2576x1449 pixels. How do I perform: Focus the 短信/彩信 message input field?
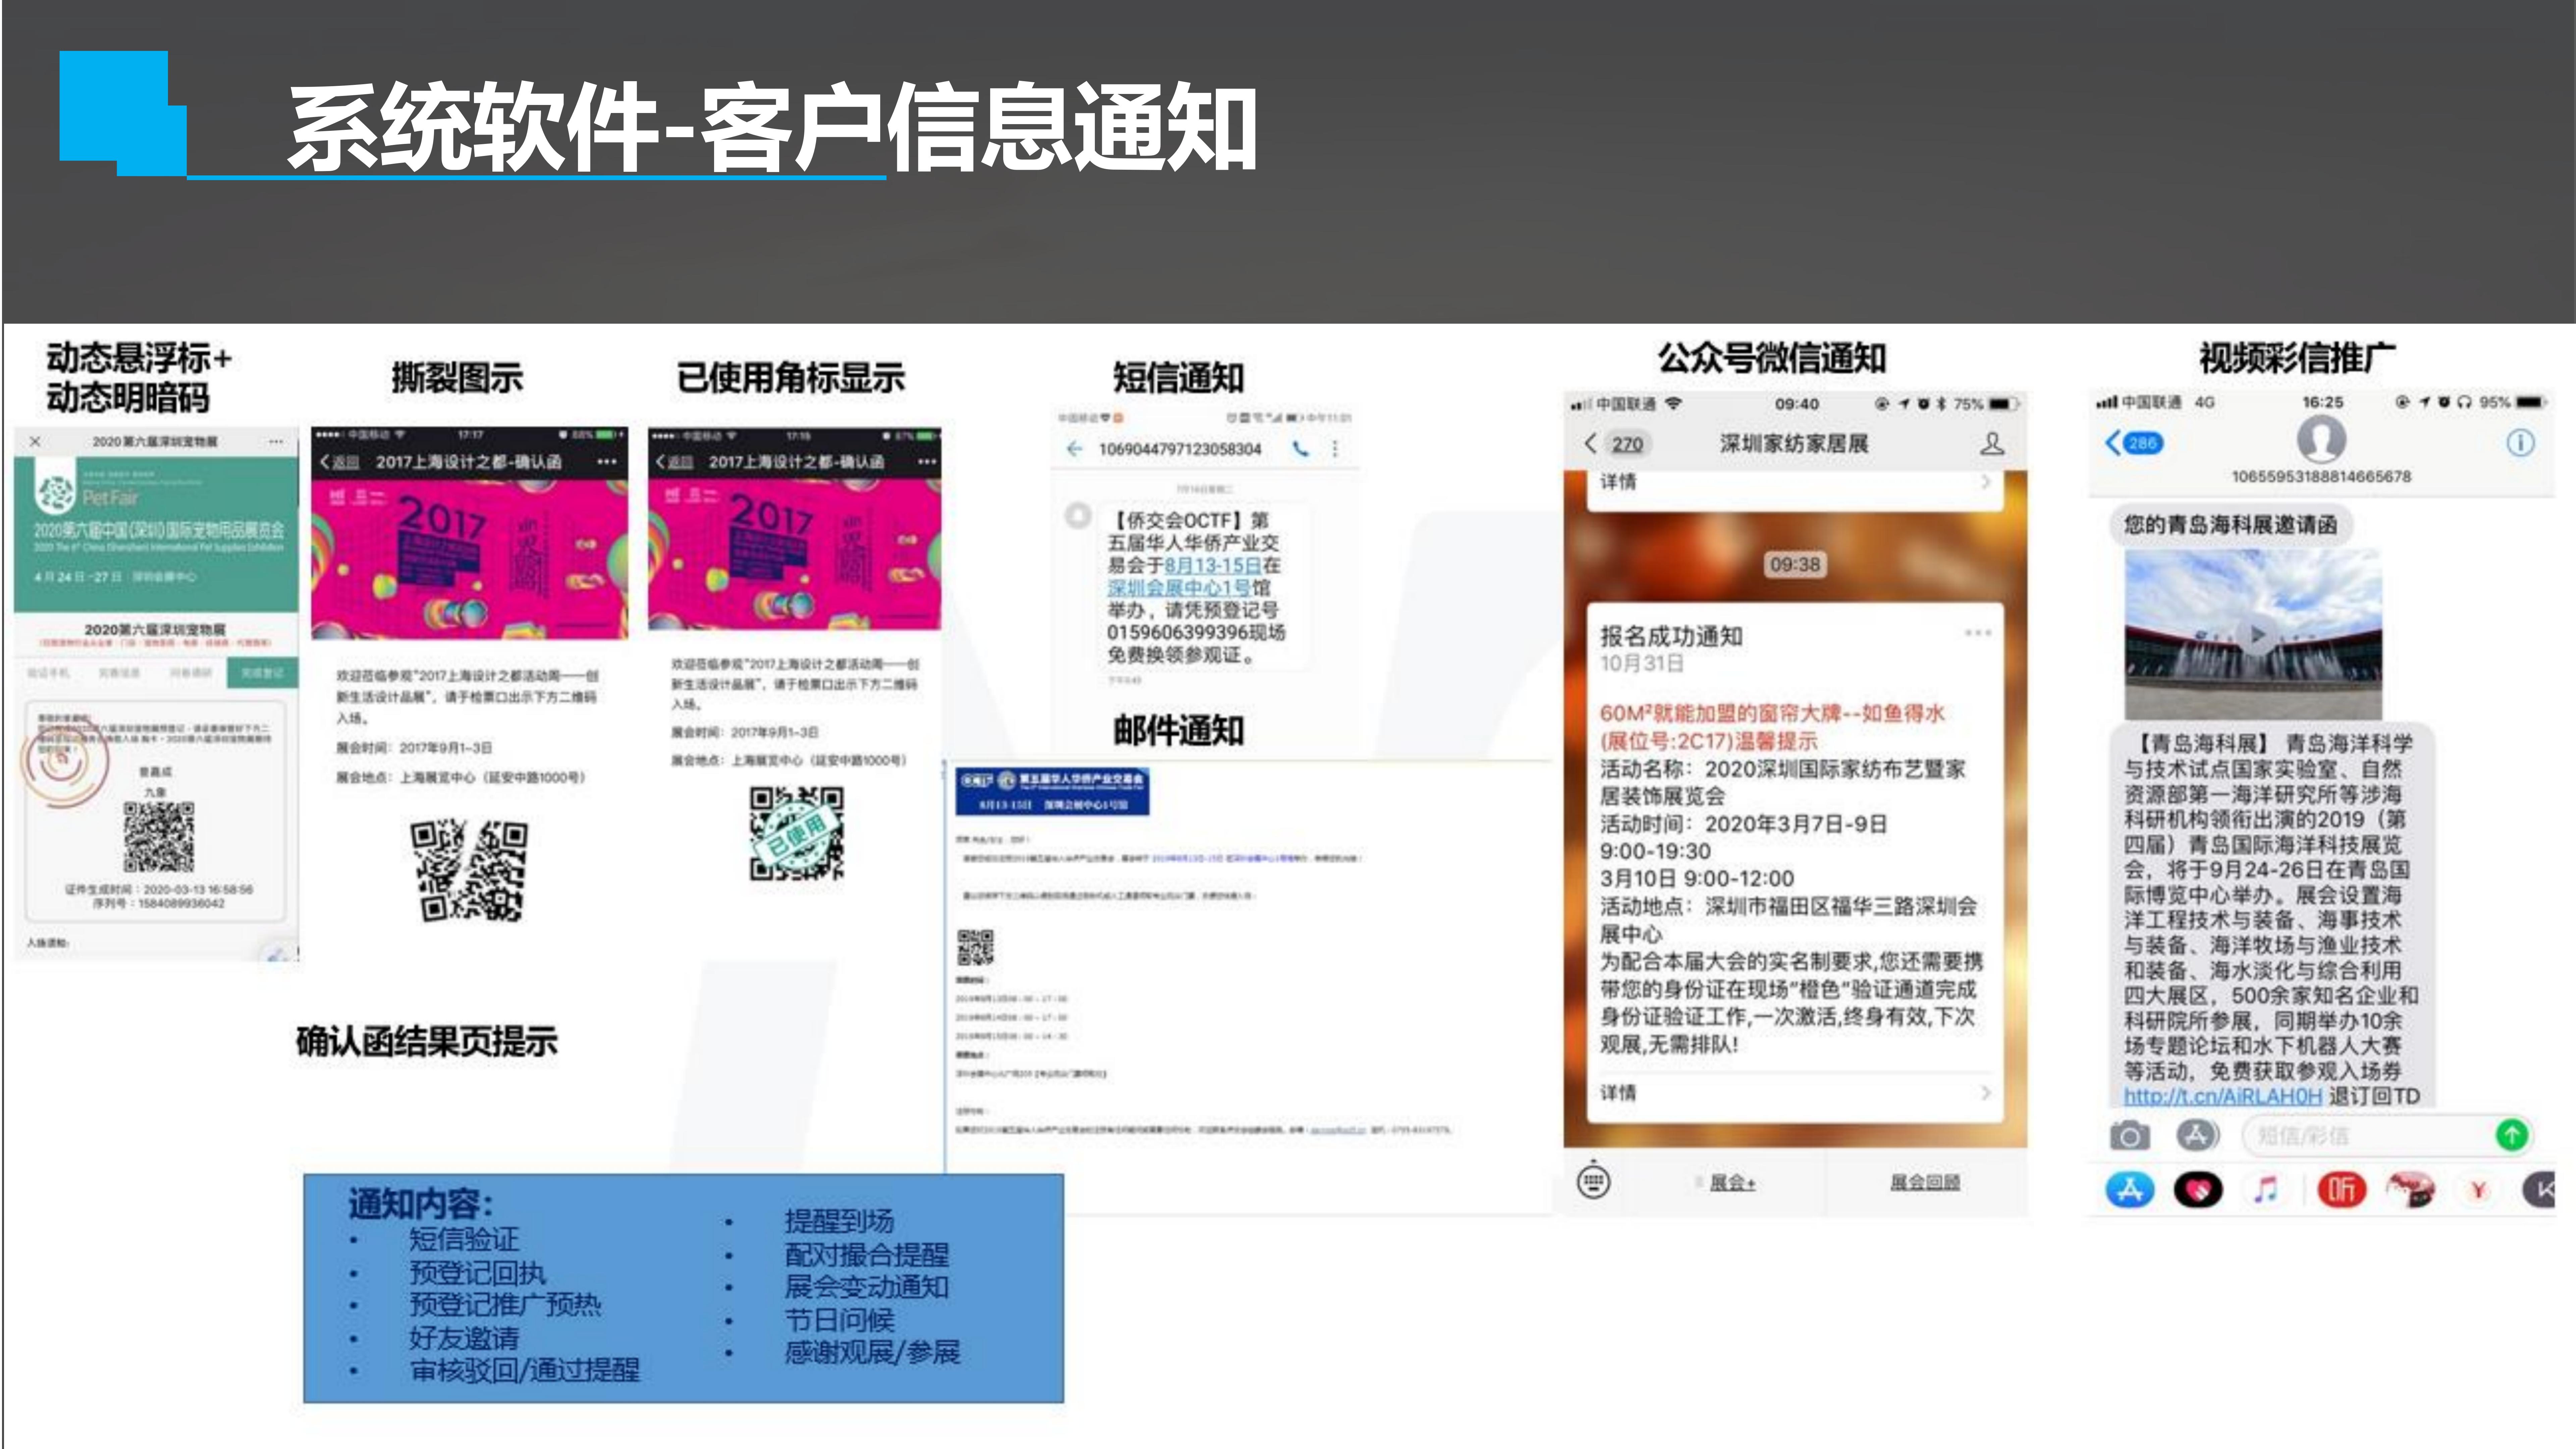(2369, 1136)
